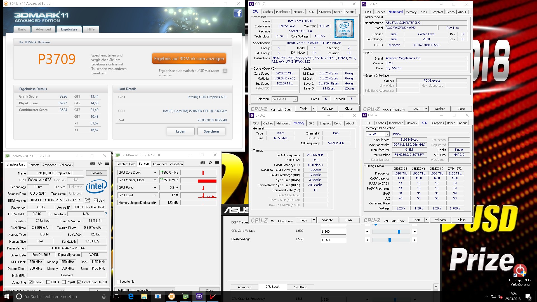Screen dimensions: 537x302
Task: Open Hilfe tab in 3DMark
Action: 91,29
